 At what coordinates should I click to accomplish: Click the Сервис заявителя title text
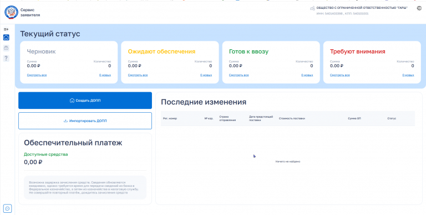30,13
